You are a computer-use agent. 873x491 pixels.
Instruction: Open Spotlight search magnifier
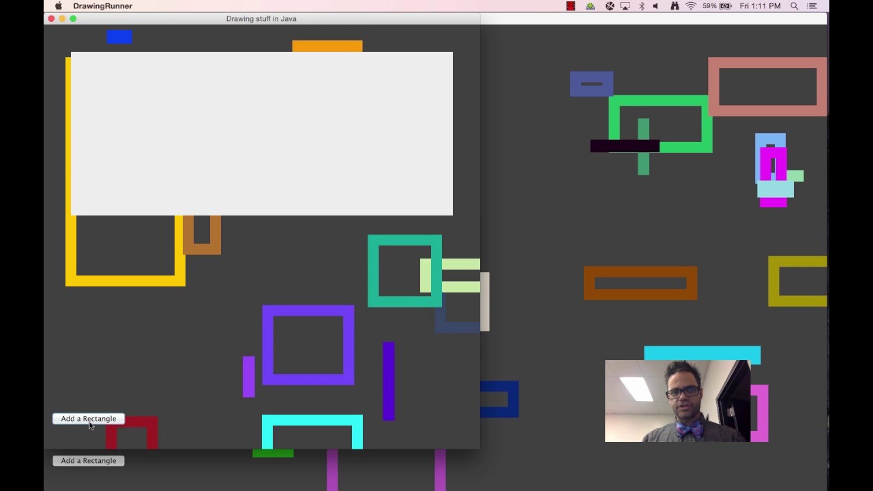795,6
